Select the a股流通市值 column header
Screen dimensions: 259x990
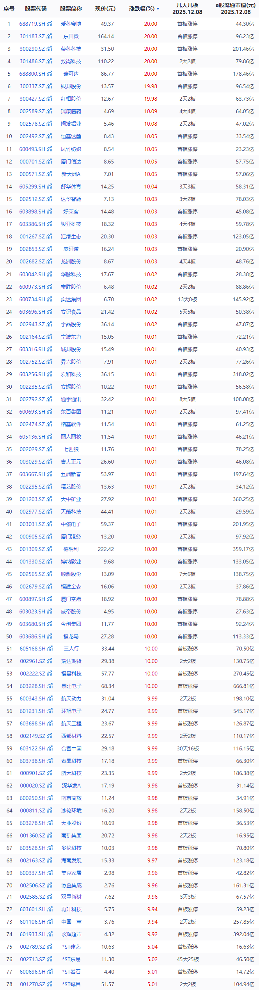235,9
